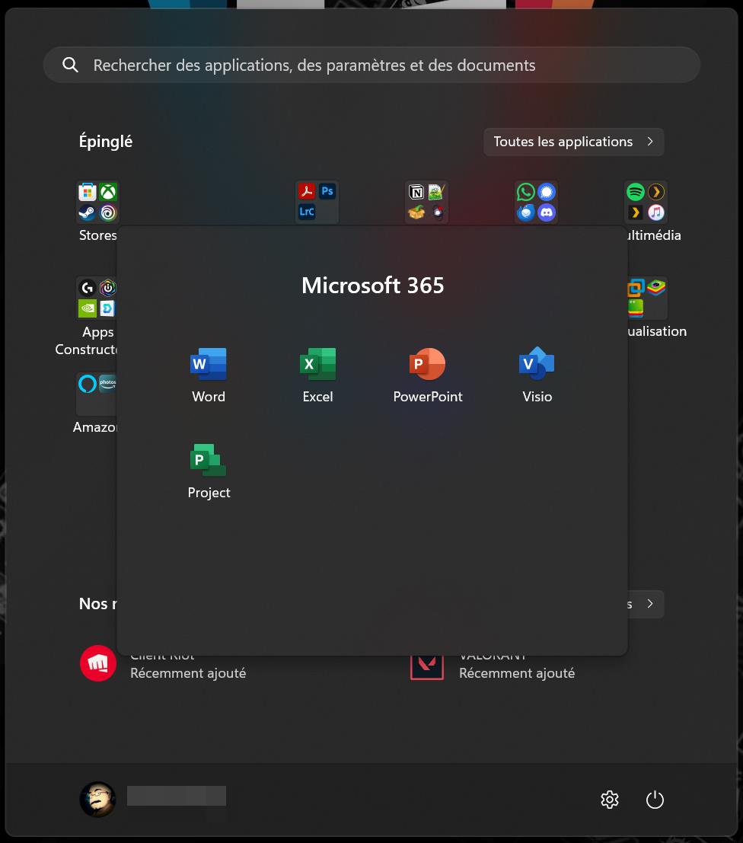Open the Amazon pinned folder
Viewport: 743px width, 843px height.
[97, 394]
